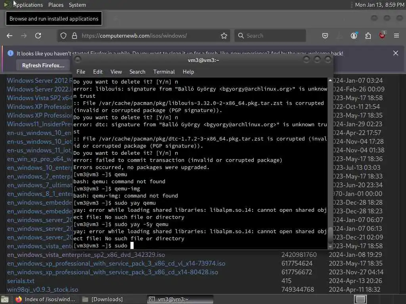
Task: Open the Firefox account icon
Action: coord(354,36)
